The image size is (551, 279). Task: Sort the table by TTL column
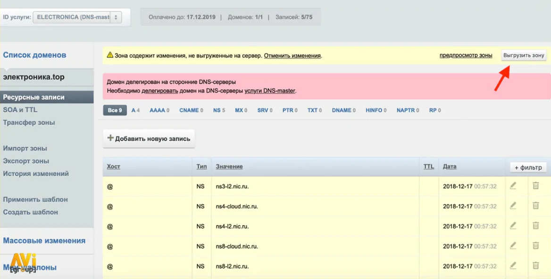[428, 167]
